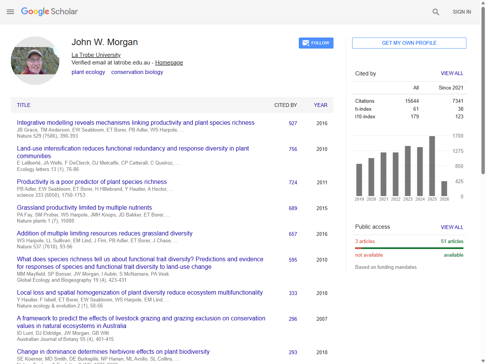Click VIEW ALL next to Cited by
Screen dimensions: 486x364
tap(452, 73)
